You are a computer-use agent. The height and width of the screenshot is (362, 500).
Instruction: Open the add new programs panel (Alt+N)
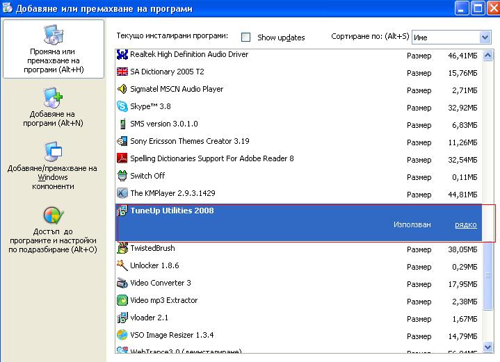(x=53, y=108)
